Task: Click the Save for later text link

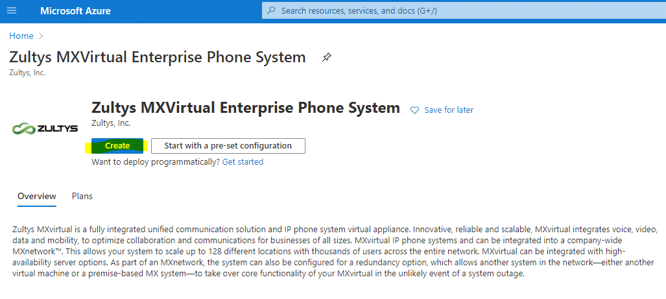Action: (x=449, y=110)
